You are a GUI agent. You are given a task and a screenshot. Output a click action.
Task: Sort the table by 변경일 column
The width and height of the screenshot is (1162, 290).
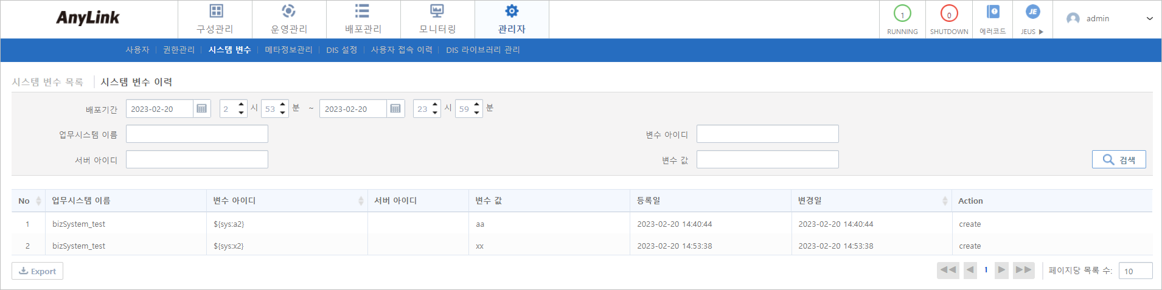tap(944, 201)
